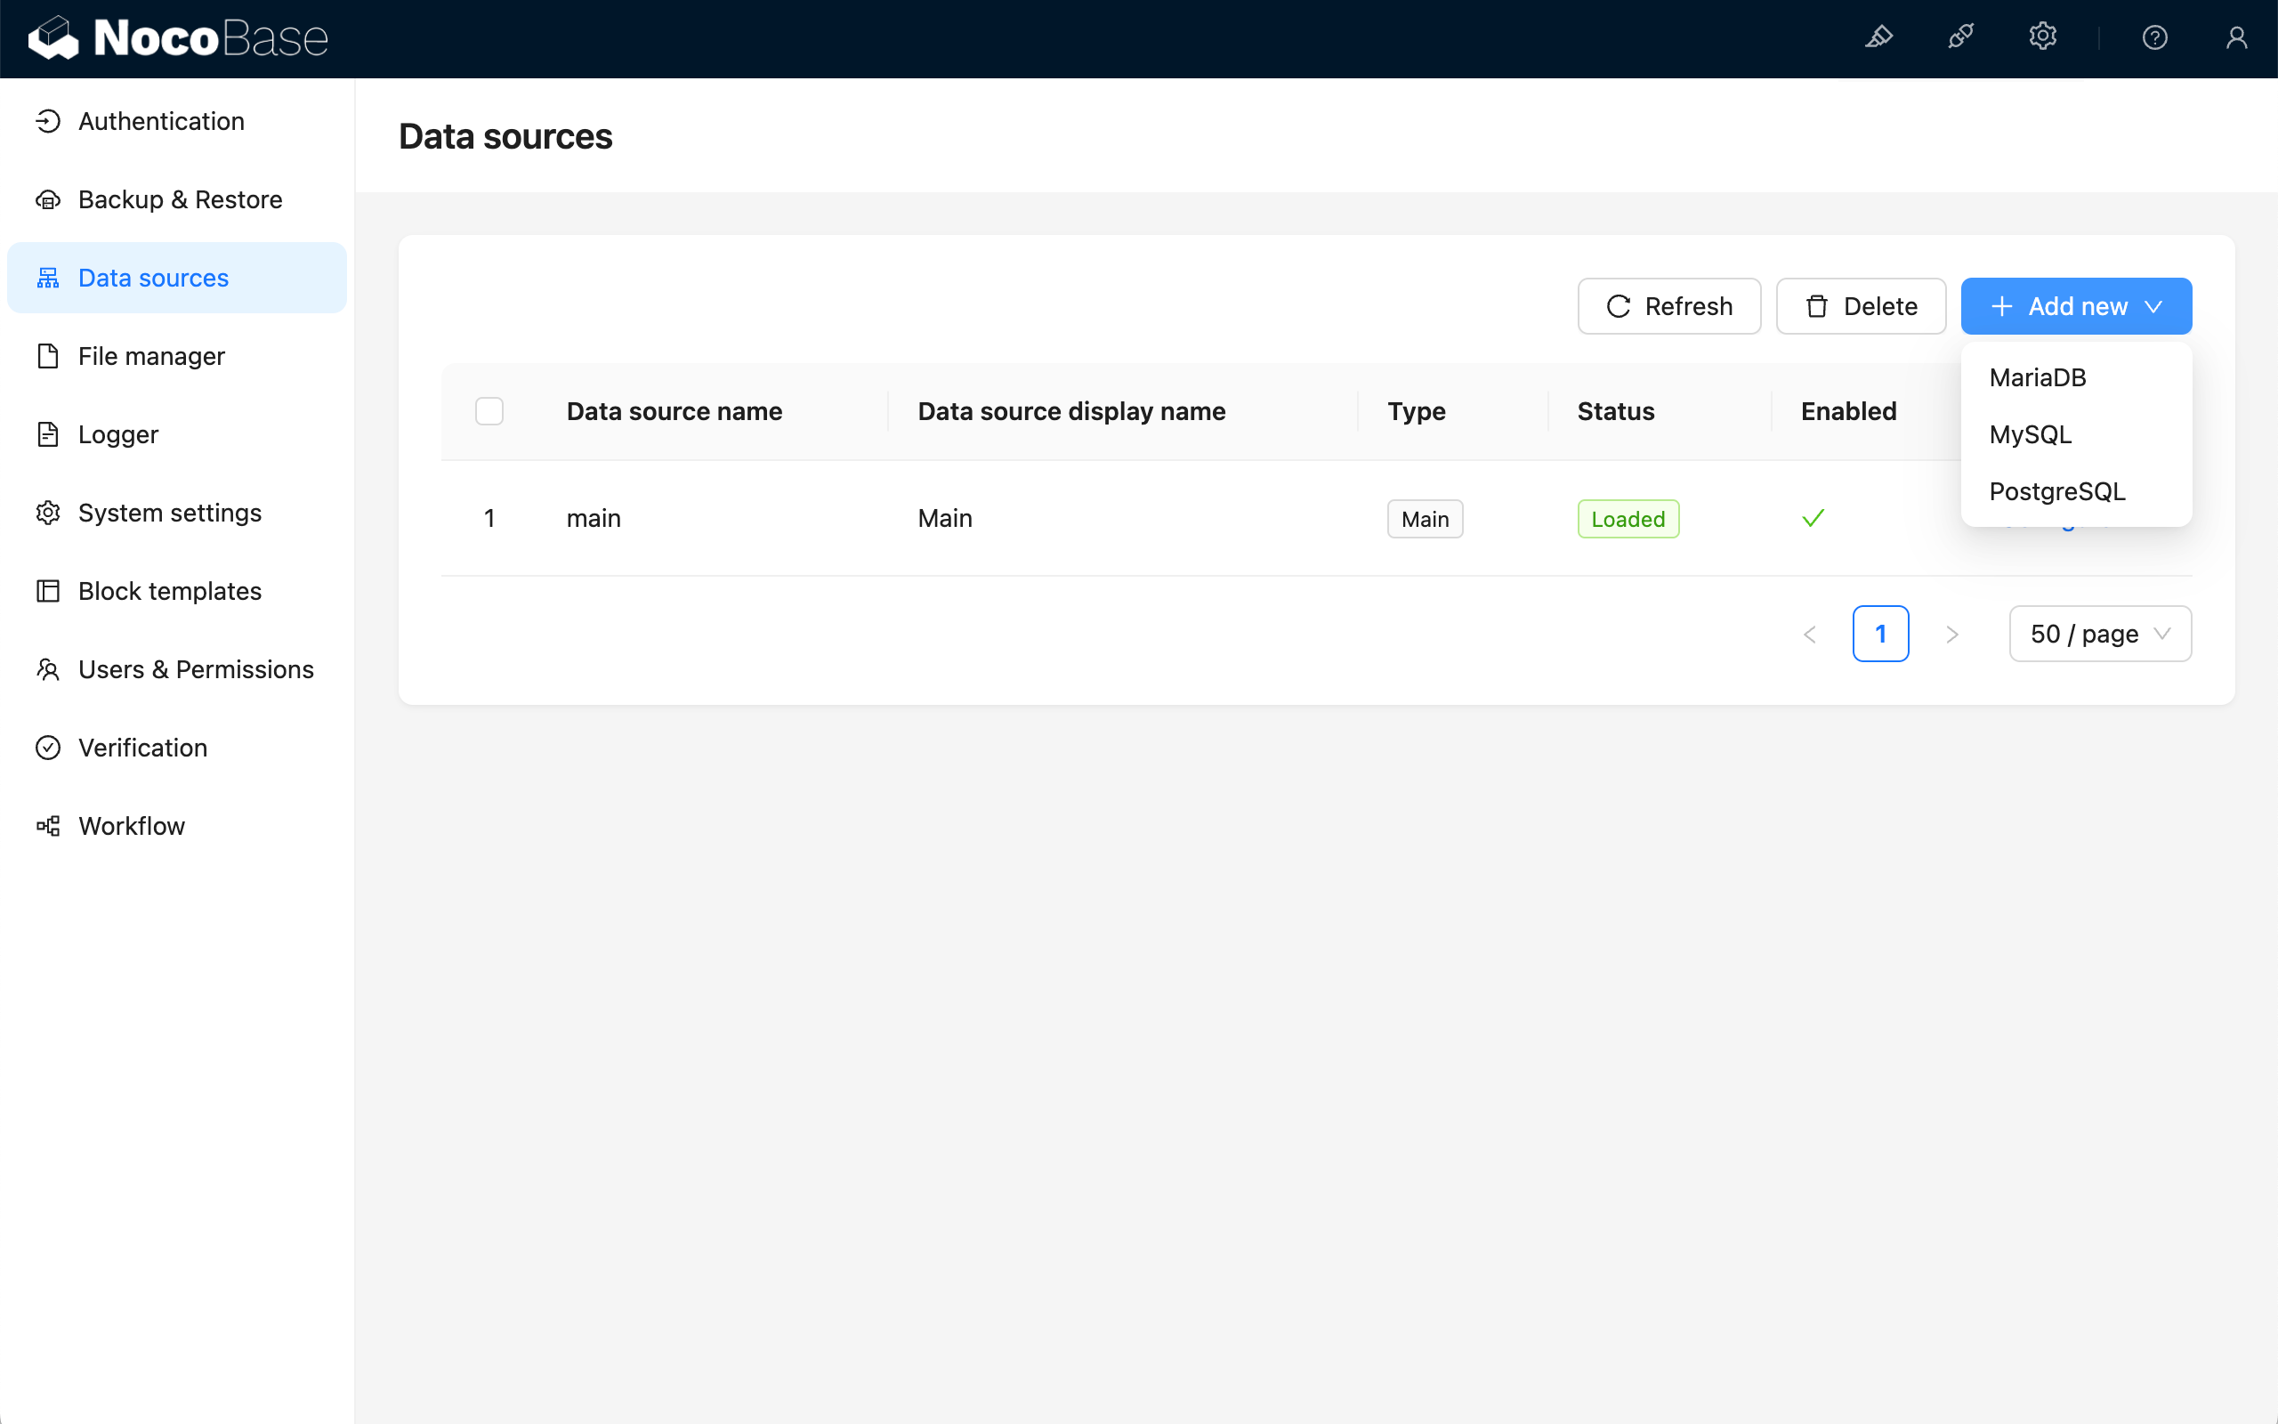The height and width of the screenshot is (1424, 2278).
Task: Click the help question mark icon
Action: pyautogui.click(x=2155, y=36)
